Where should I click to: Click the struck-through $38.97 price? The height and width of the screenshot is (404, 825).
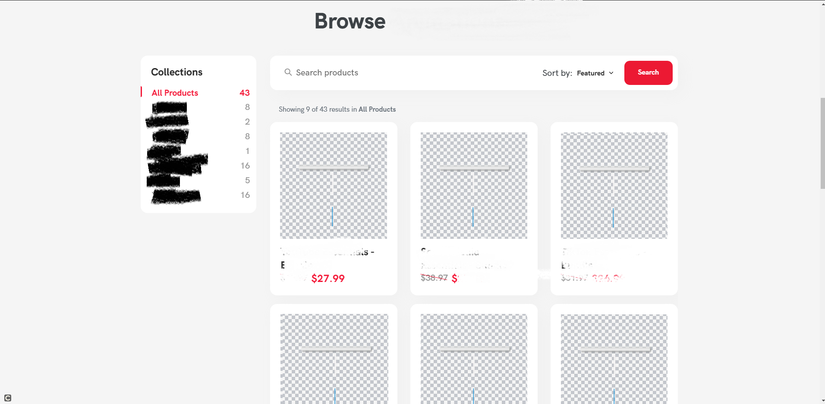(434, 278)
